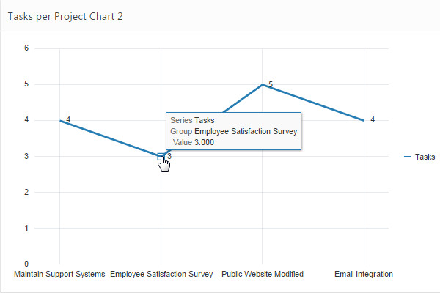Click the y-axis label 6
Image resolution: width=440 pixels, height=293 pixels.
(x=26, y=48)
